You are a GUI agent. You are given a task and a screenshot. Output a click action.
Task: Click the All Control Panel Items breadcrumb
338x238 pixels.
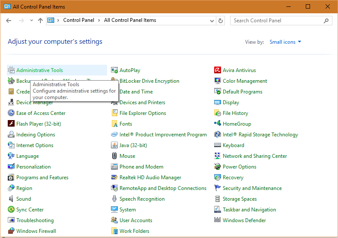(130, 20)
